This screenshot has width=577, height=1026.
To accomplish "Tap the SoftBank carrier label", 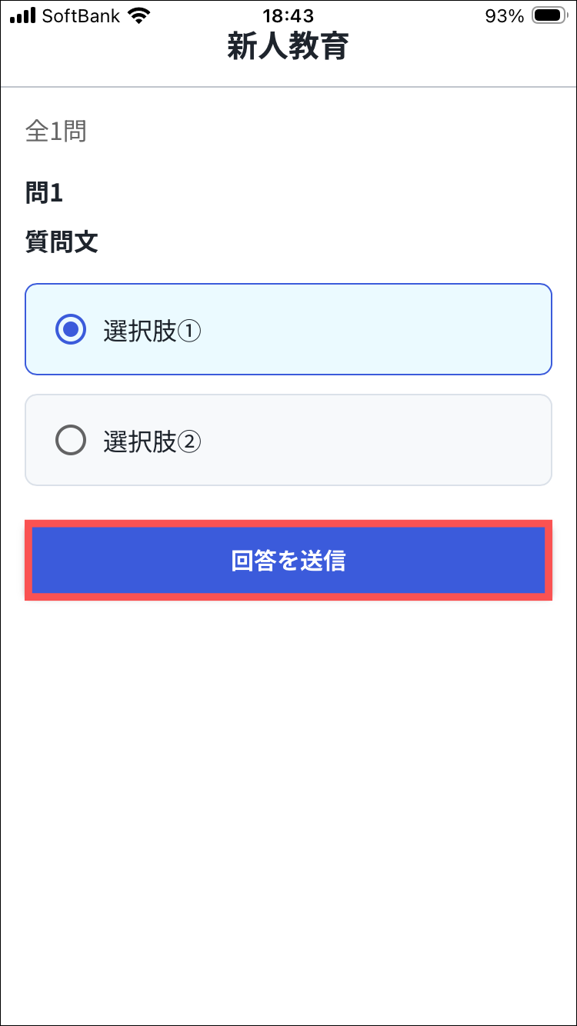I will (81, 15).
